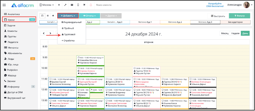Open Группы in sidebar
Viewport: 255px width, 111px height.
pyautogui.click(x=10, y=36)
